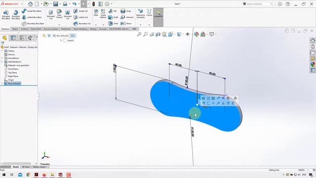Viewport: 316px width, 178px height.
Task: Click the Curves tool
Action: [149, 13]
